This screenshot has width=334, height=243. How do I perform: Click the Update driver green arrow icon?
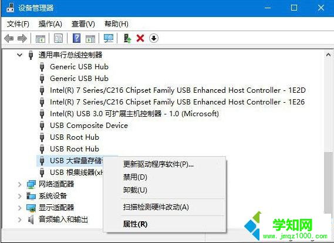click(127, 38)
